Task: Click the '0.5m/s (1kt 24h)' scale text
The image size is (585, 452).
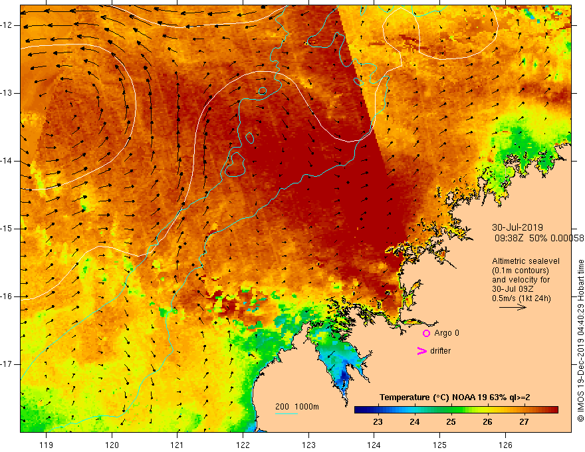Action: pyautogui.click(x=521, y=298)
